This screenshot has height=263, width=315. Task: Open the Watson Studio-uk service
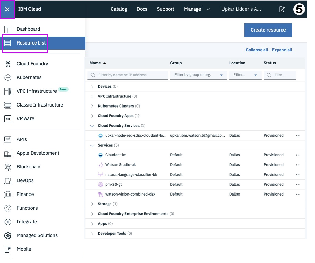tap(120, 165)
